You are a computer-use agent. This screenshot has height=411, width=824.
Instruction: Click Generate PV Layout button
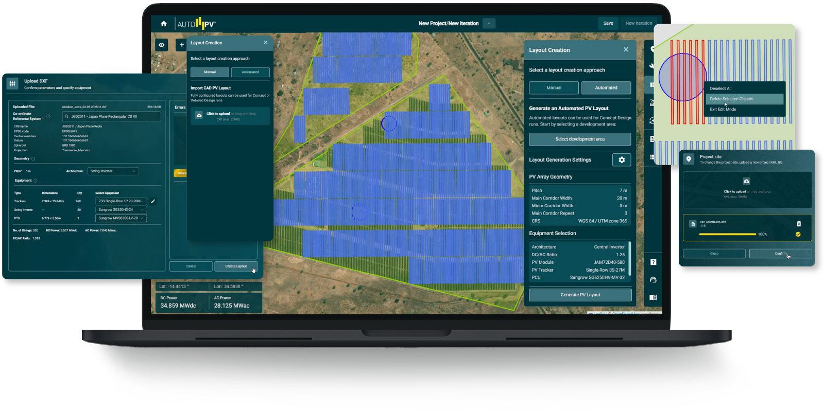[580, 295]
